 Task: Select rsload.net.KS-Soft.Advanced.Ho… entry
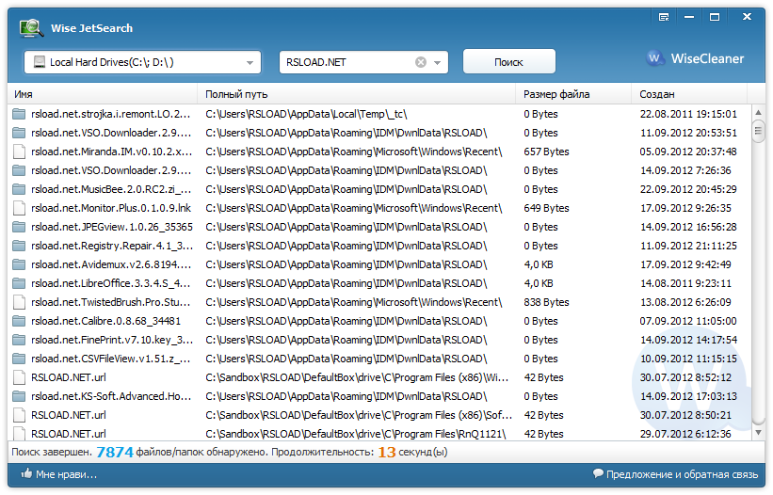(x=111, y=396)
